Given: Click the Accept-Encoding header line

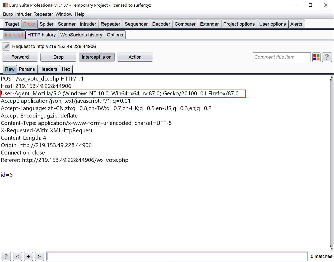Looking at the screenshot, I should click(x=39, y=116).
